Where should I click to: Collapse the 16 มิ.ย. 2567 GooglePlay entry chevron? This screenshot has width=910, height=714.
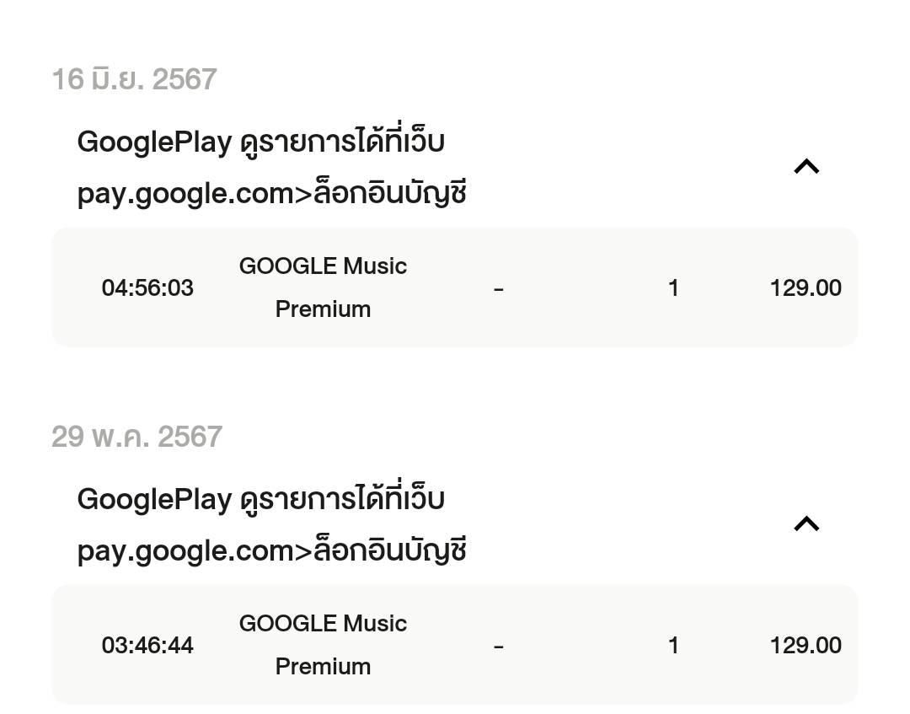coord(806,167)
